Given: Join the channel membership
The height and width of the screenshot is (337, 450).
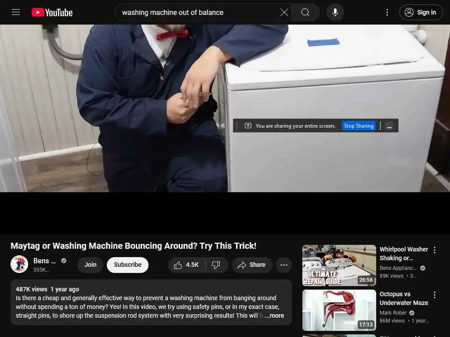Looking at the screenshot, I should click(90, 265).
